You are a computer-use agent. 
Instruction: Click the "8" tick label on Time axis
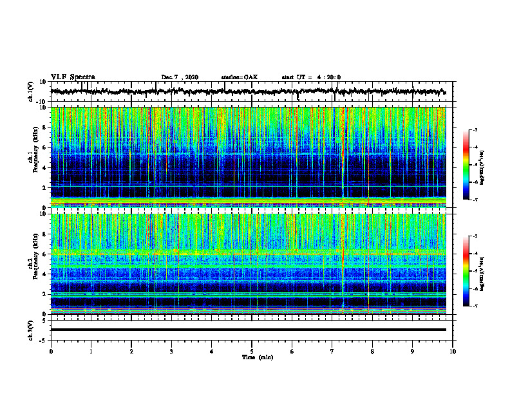point(372,352)
